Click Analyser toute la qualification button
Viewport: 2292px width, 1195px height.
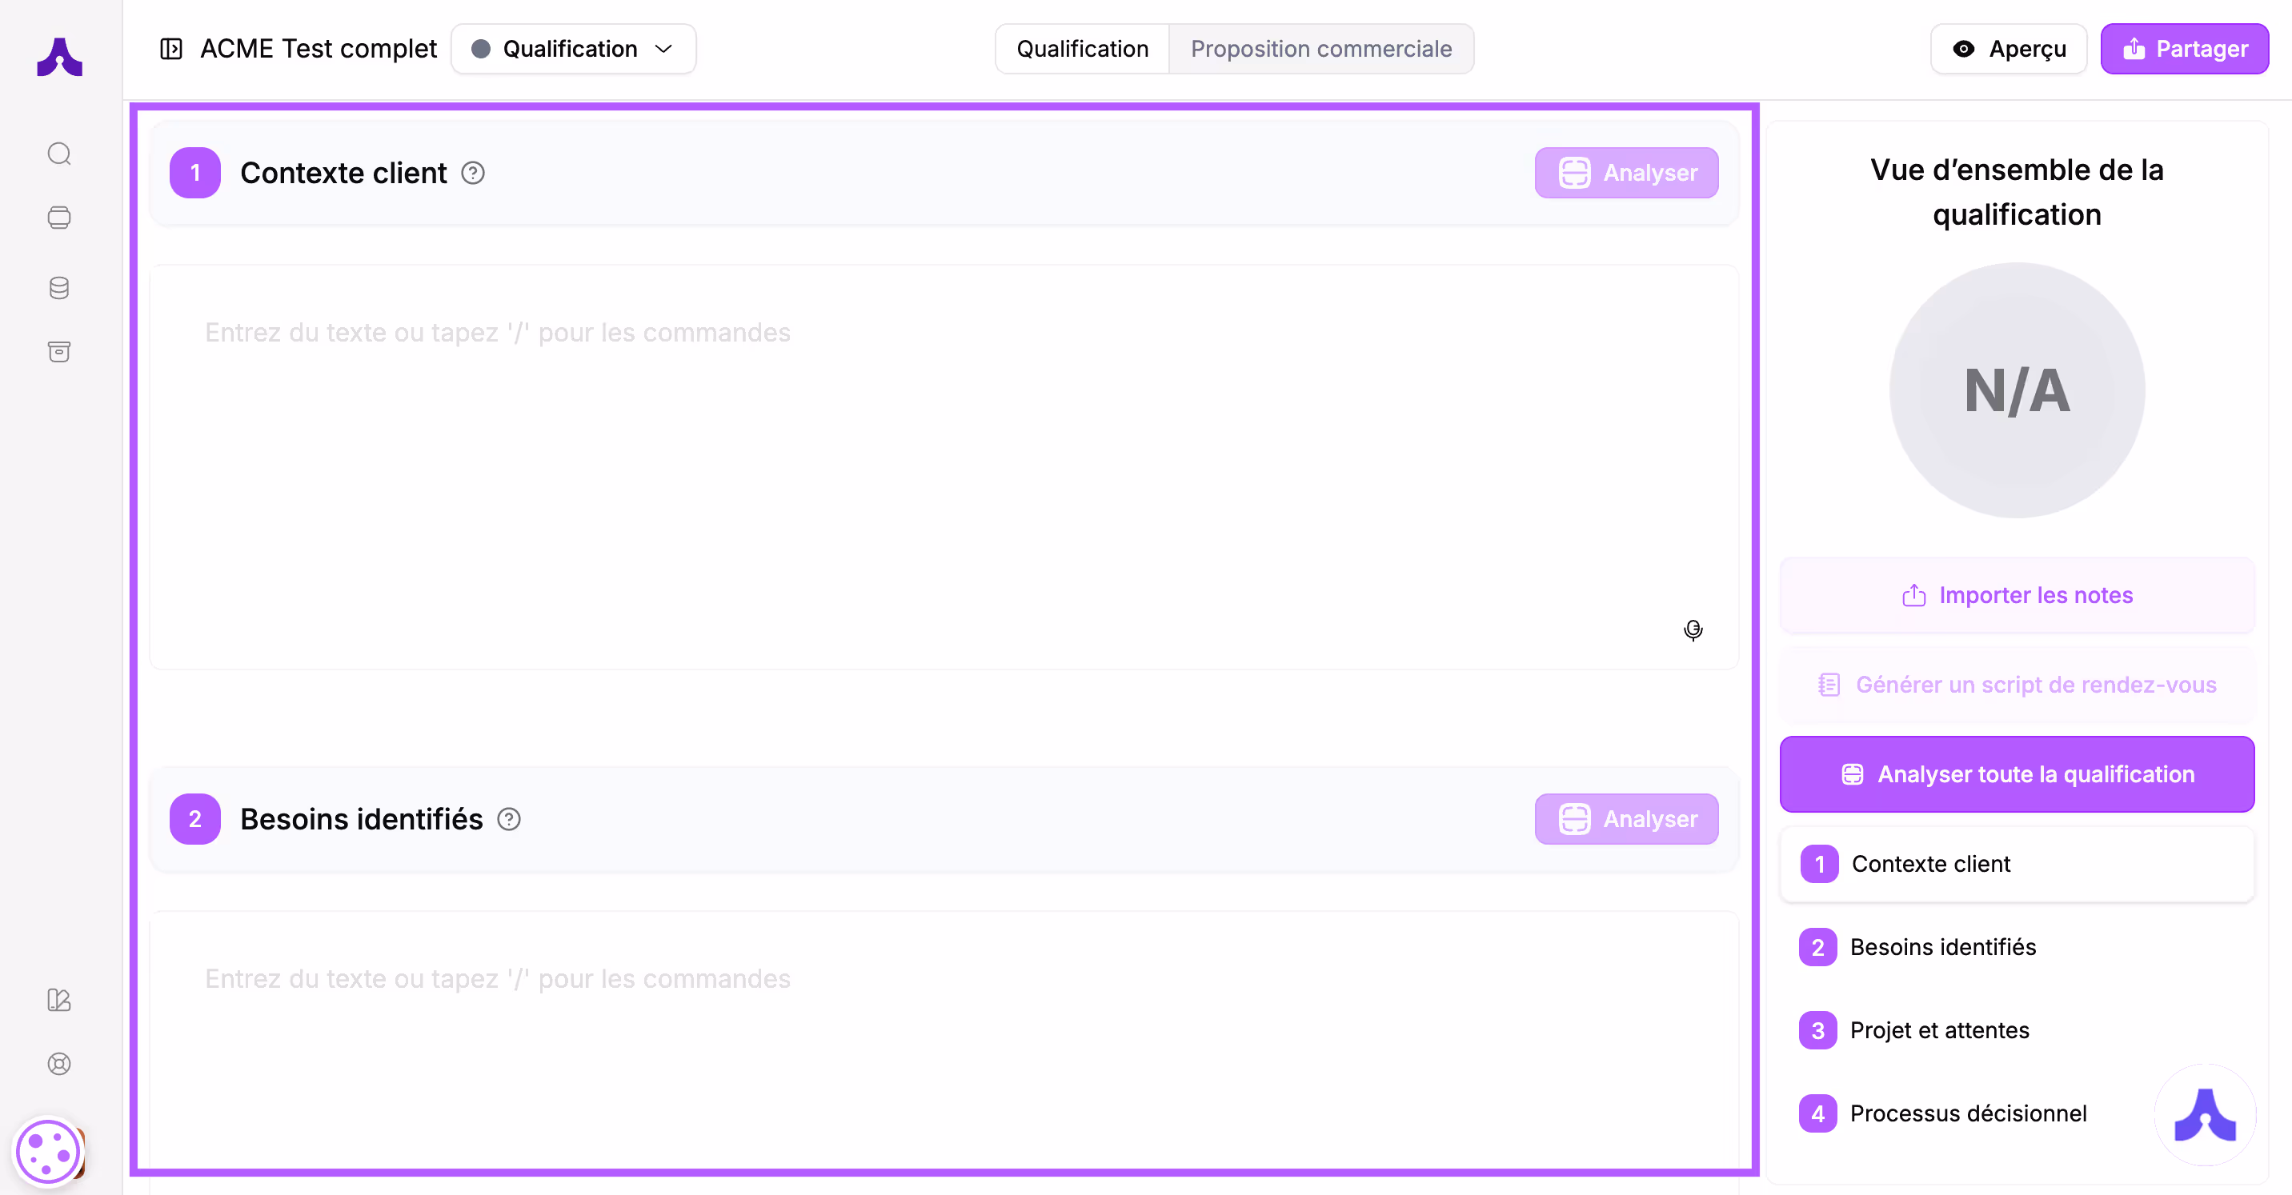tap(2016, 773)
